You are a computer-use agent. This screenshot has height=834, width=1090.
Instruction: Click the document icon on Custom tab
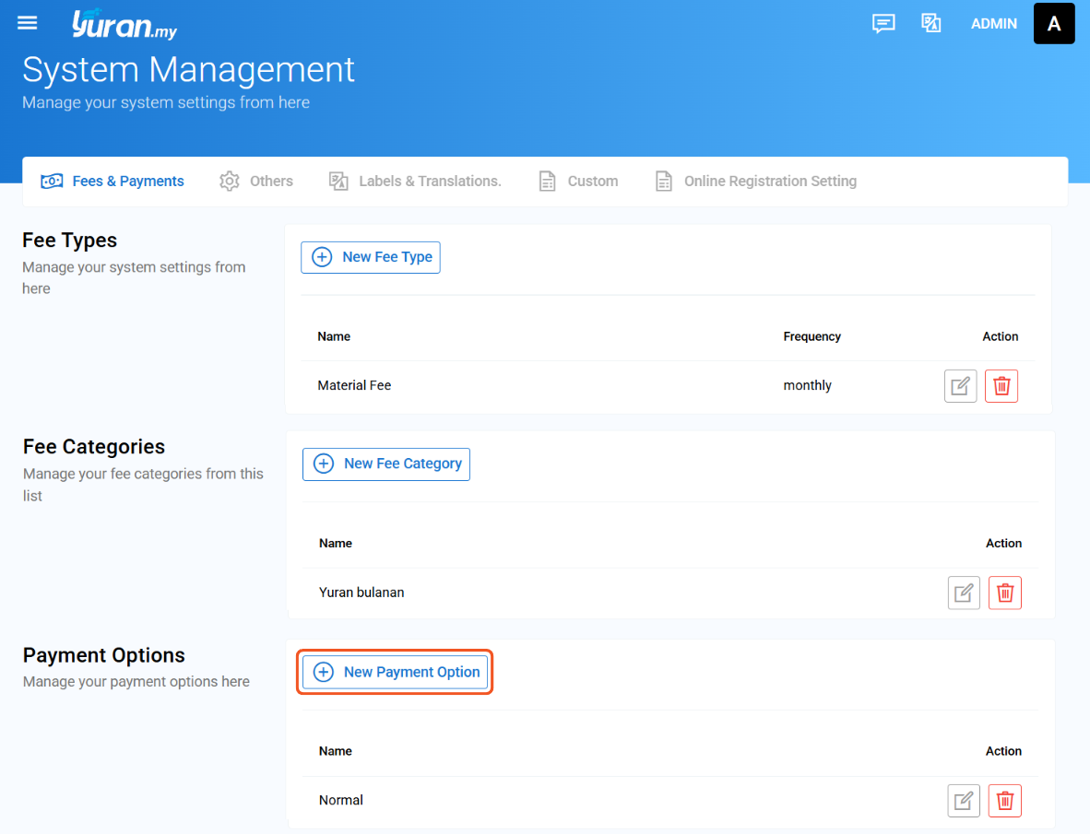548,182
